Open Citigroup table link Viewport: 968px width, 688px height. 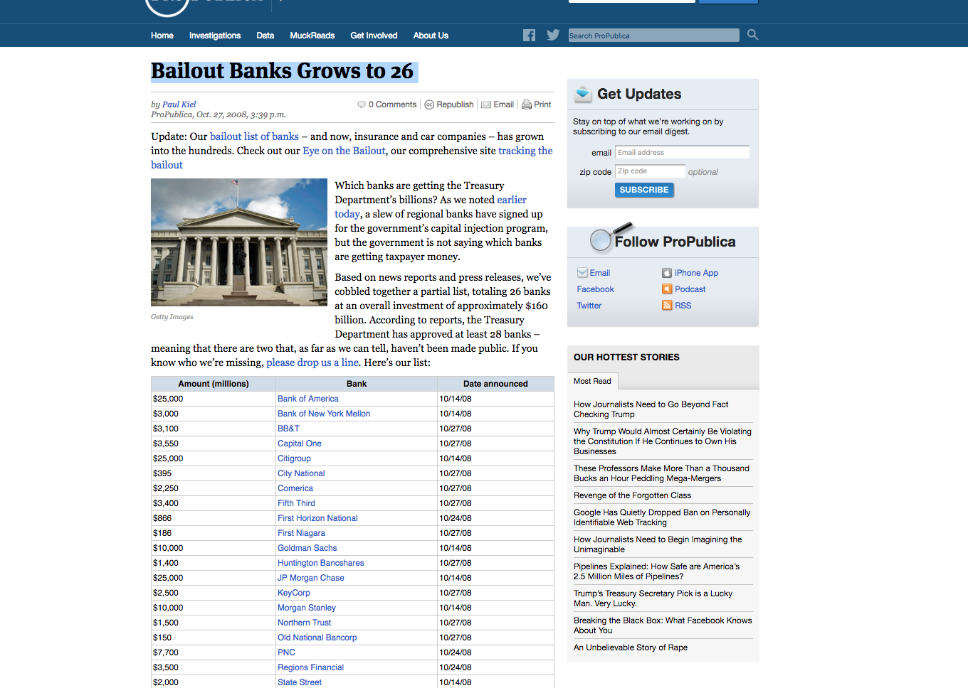[294, 458]
